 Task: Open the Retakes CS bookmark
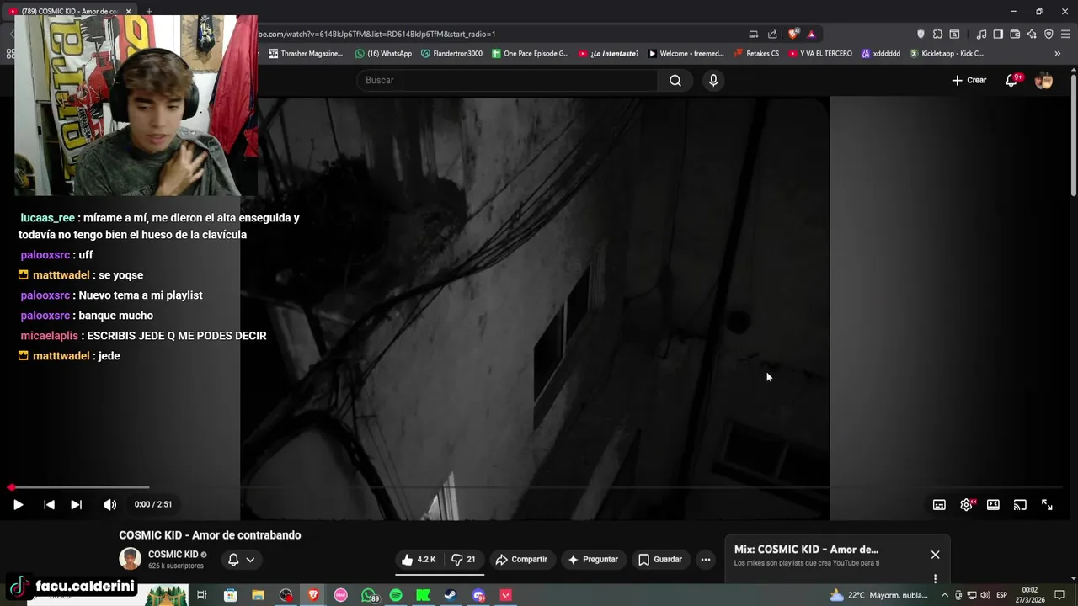(x=756, y=54)
